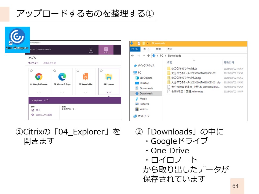Open the Citrix Workspace desktop shortcut
This screenshot has height=194, width=259.
17,39
